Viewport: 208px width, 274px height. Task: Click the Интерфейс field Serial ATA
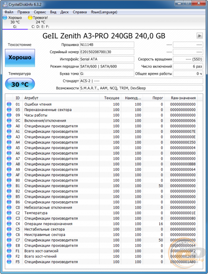(107, 59)
